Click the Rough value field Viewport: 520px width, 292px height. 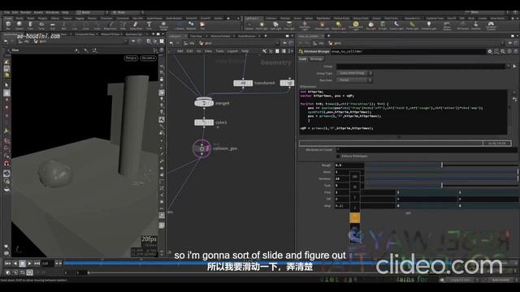tap(349, 165)
